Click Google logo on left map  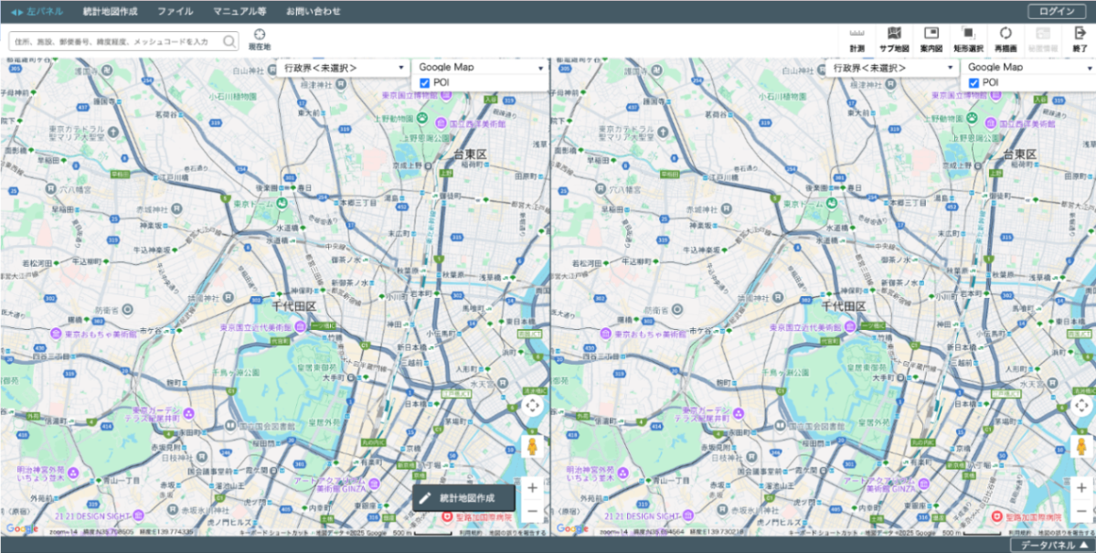pos(22,529)
